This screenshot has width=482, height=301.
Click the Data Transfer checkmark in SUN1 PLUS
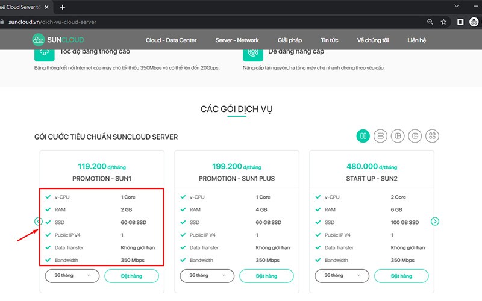(x=183, y=247)
